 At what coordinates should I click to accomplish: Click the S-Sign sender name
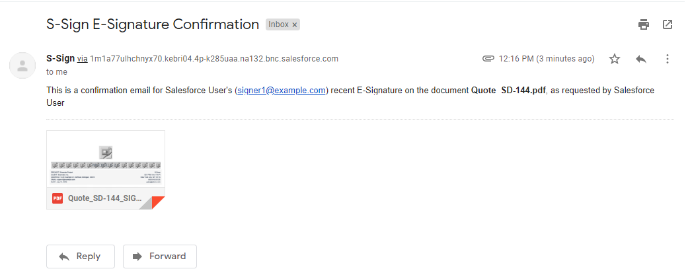[61, 58]
